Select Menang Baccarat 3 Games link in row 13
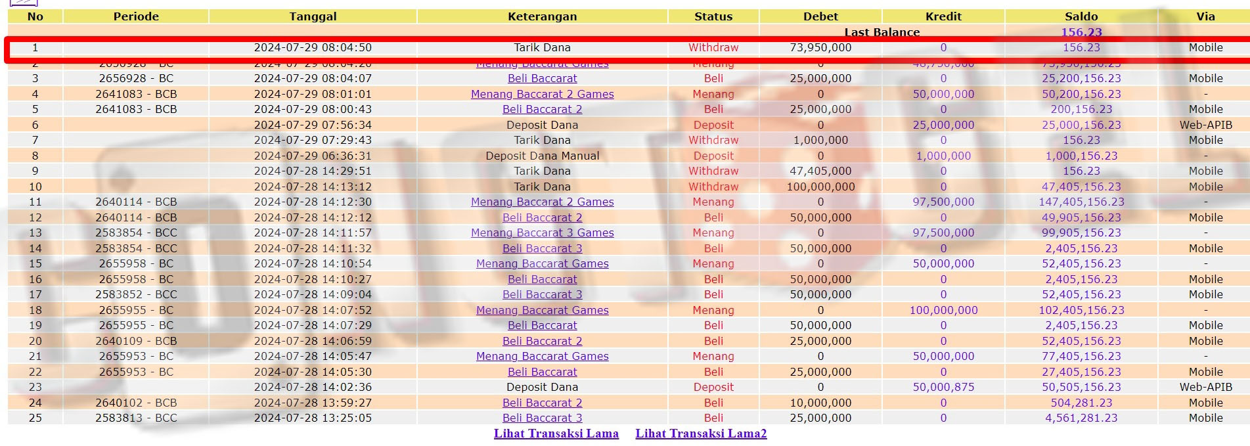 pos(542,233)
